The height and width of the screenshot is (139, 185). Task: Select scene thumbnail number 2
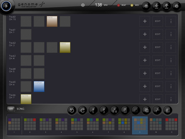[30, 124]
